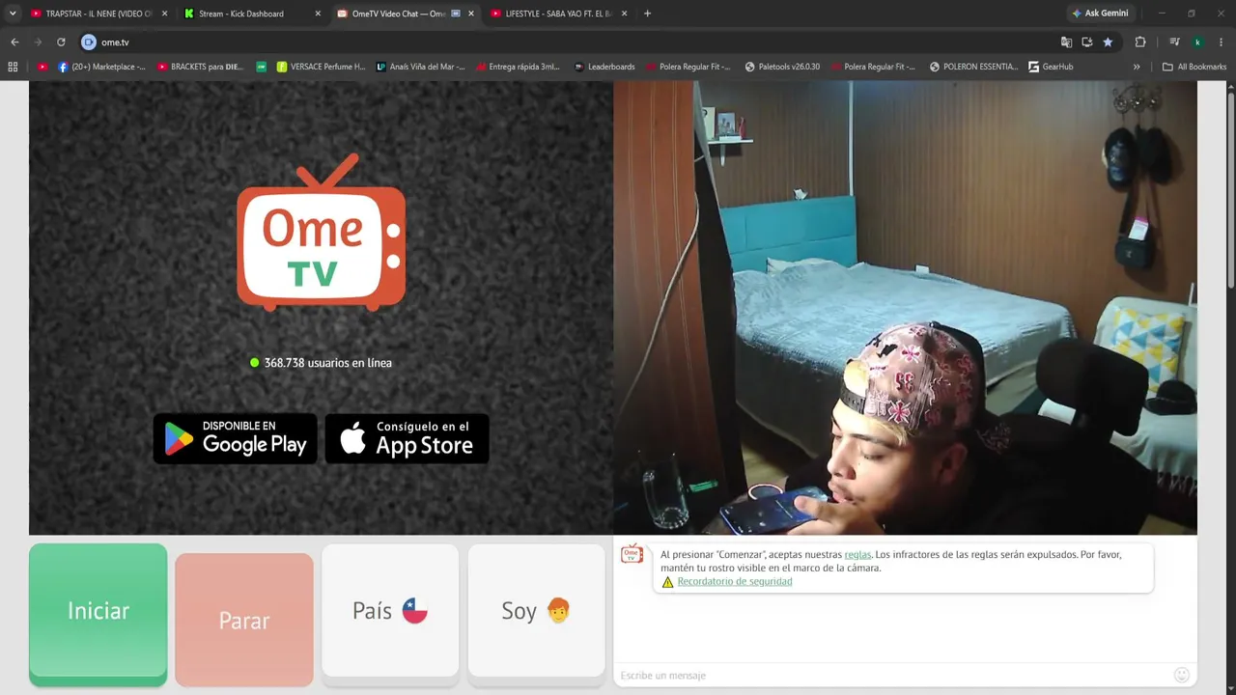
Task: Open the GearHub bookmark
Action: tap(1051, 67)
